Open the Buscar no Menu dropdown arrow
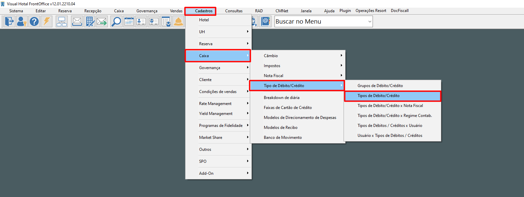524x197 pixels. [x=370, y=22]
